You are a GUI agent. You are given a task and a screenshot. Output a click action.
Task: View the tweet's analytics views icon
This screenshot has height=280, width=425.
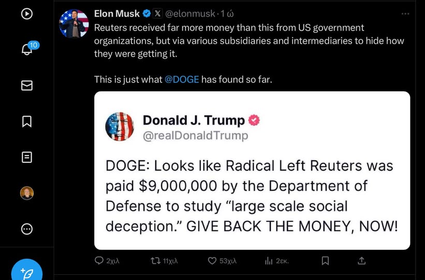click(269, 261)
